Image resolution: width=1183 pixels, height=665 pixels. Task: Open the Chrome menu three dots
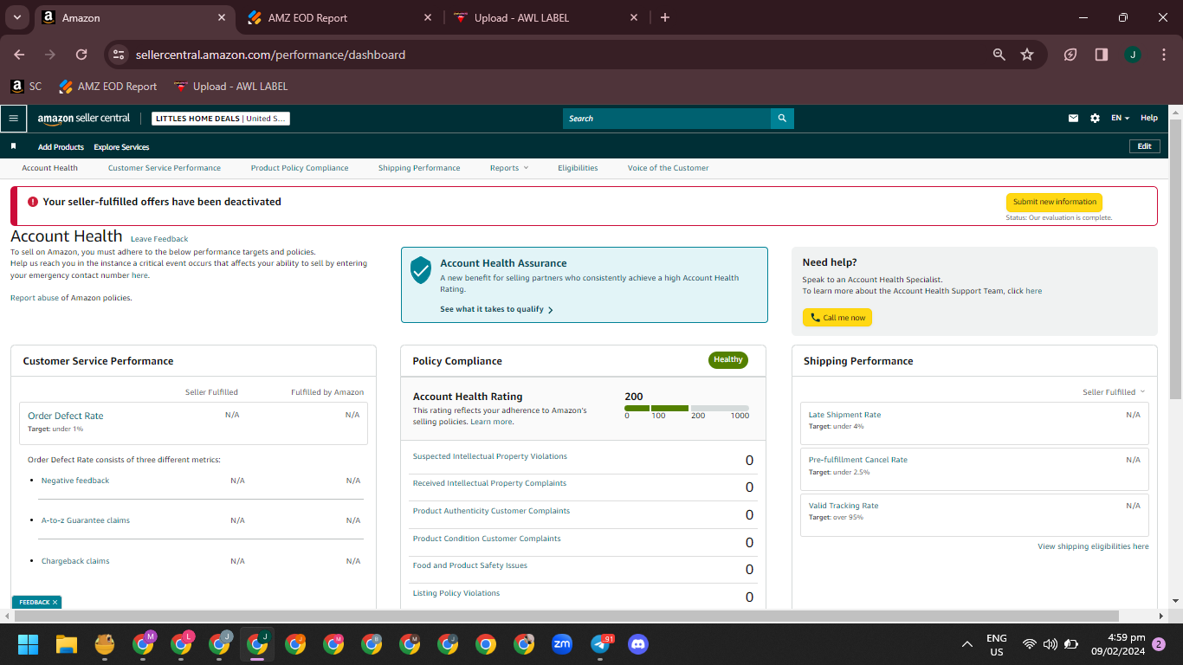[1162, 55]
